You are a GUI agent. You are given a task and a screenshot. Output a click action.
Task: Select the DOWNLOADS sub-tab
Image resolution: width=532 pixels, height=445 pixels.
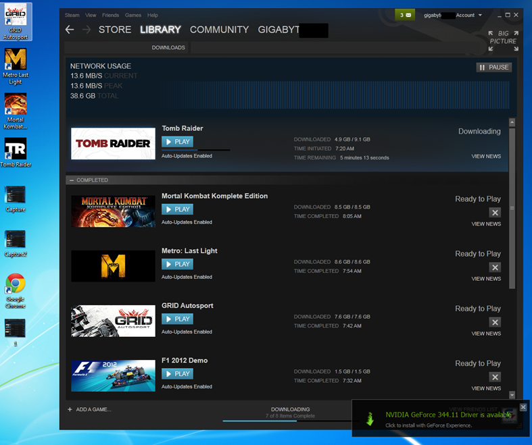click(168, 47)
